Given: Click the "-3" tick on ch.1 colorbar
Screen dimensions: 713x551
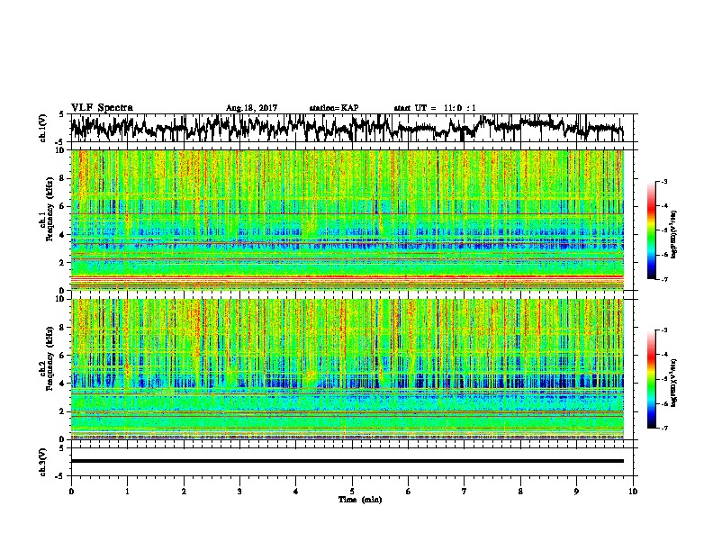Looking at the screenshot, I should [664, 182].
